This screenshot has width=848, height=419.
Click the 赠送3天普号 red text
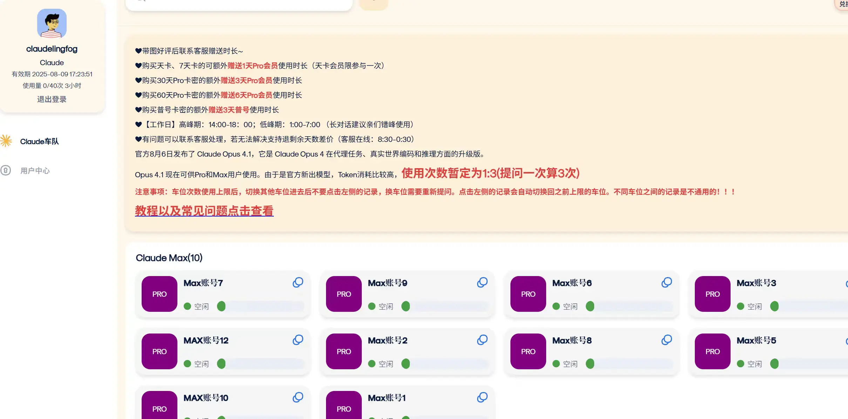pyautogui.click(x=229, y=110)
